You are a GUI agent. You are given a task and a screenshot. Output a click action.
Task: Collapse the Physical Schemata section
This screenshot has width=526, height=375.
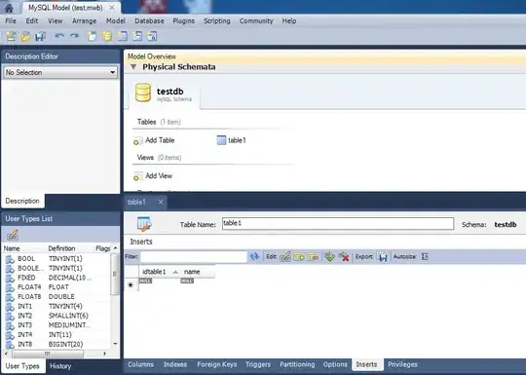click(133, 67)
